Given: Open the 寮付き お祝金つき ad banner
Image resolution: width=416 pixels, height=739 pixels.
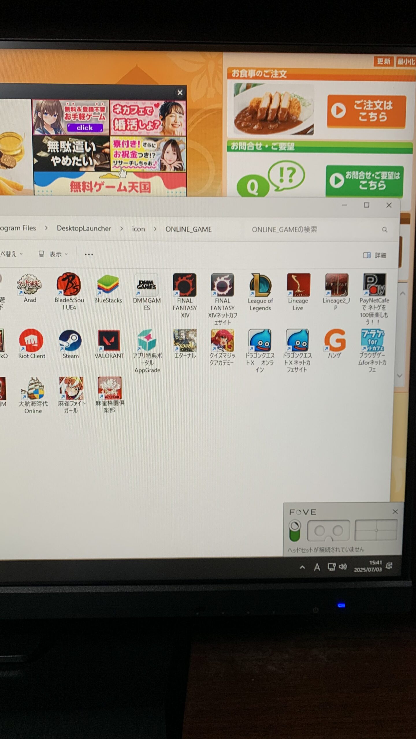Looking at the screenshot, I should 148,154.
